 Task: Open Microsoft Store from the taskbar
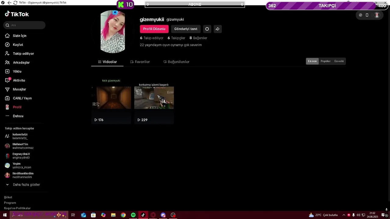(x=93, y=215)
